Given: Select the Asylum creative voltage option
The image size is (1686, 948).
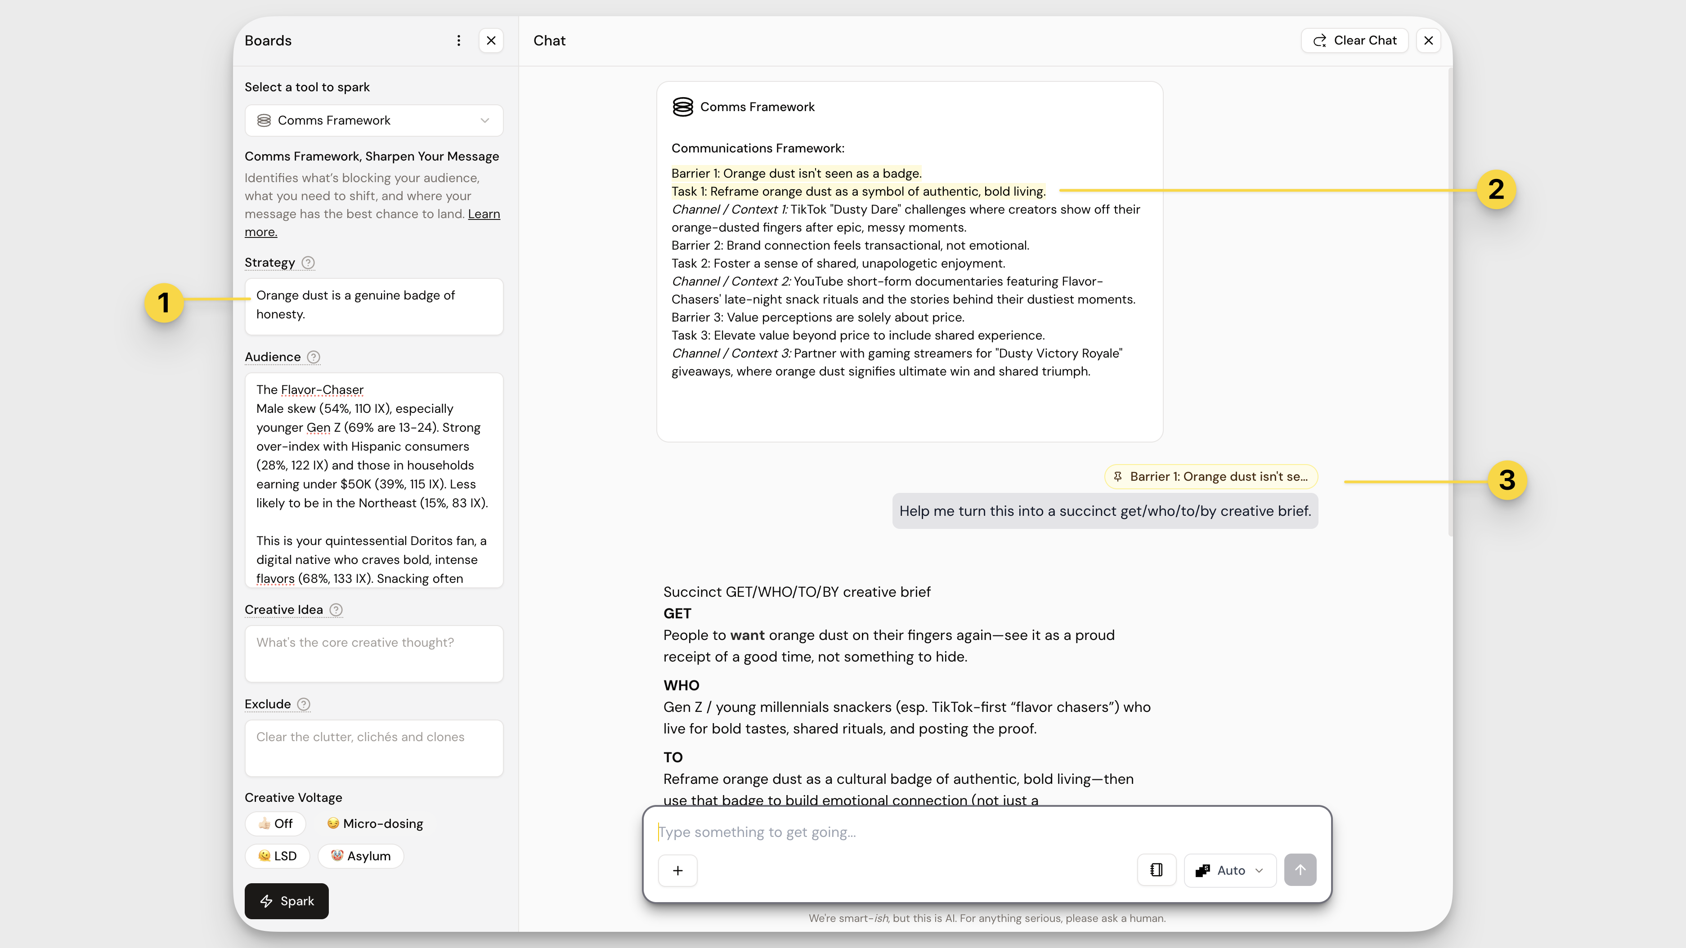Looking at the screenshot, I should point(361,856).
